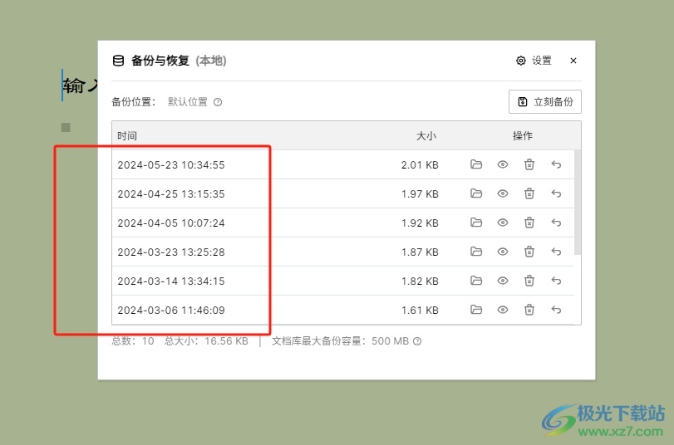Screen dimensions: 674x445
Task: Select the 2024-04-25 13:15:35 timestamp
Action: (x=171, y=193)
